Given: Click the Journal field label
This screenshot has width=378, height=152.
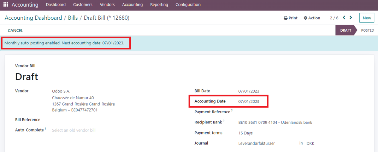Looking at the screenshot, I should 201,143.
